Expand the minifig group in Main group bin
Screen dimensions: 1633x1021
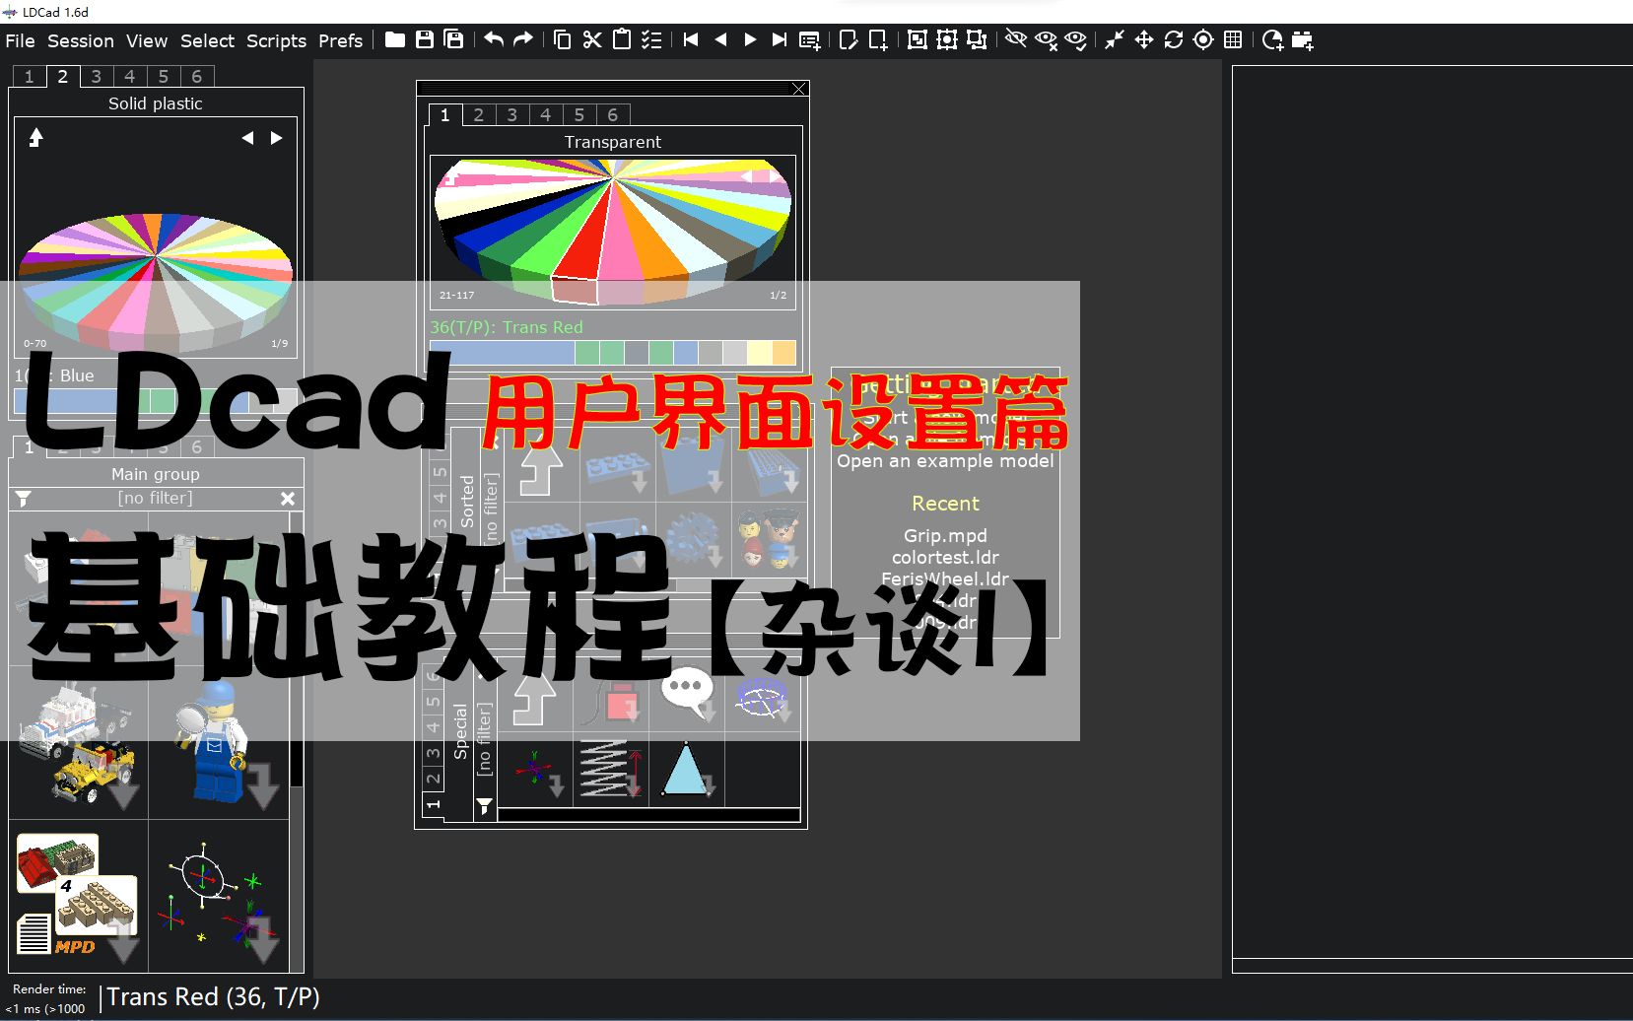click(x=219, y=743)
